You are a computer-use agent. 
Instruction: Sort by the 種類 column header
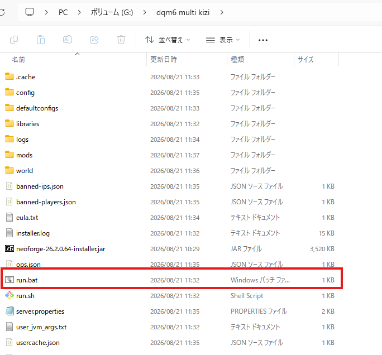click(x=237, y=59)
